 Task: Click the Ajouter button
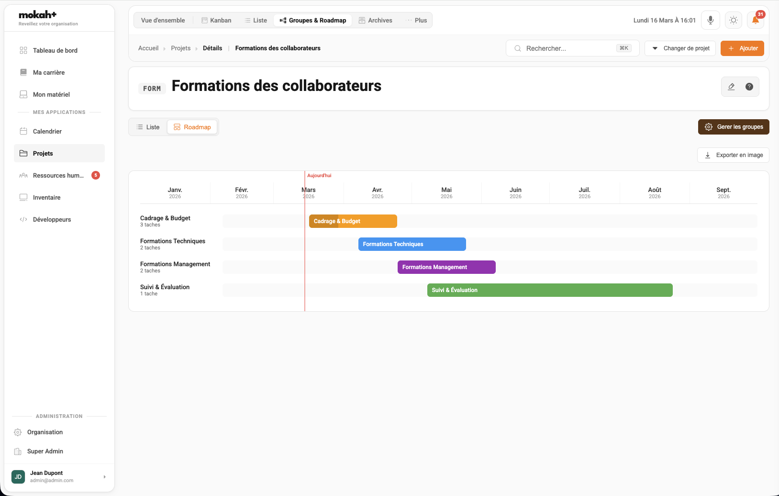pyautogui.click(x=742, y=48)
